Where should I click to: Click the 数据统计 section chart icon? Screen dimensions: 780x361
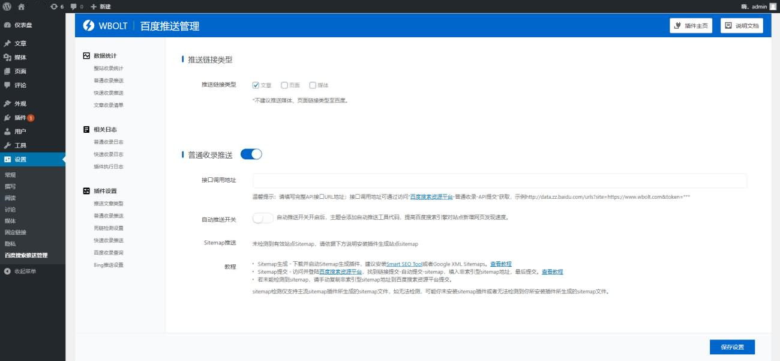(86, 56)
